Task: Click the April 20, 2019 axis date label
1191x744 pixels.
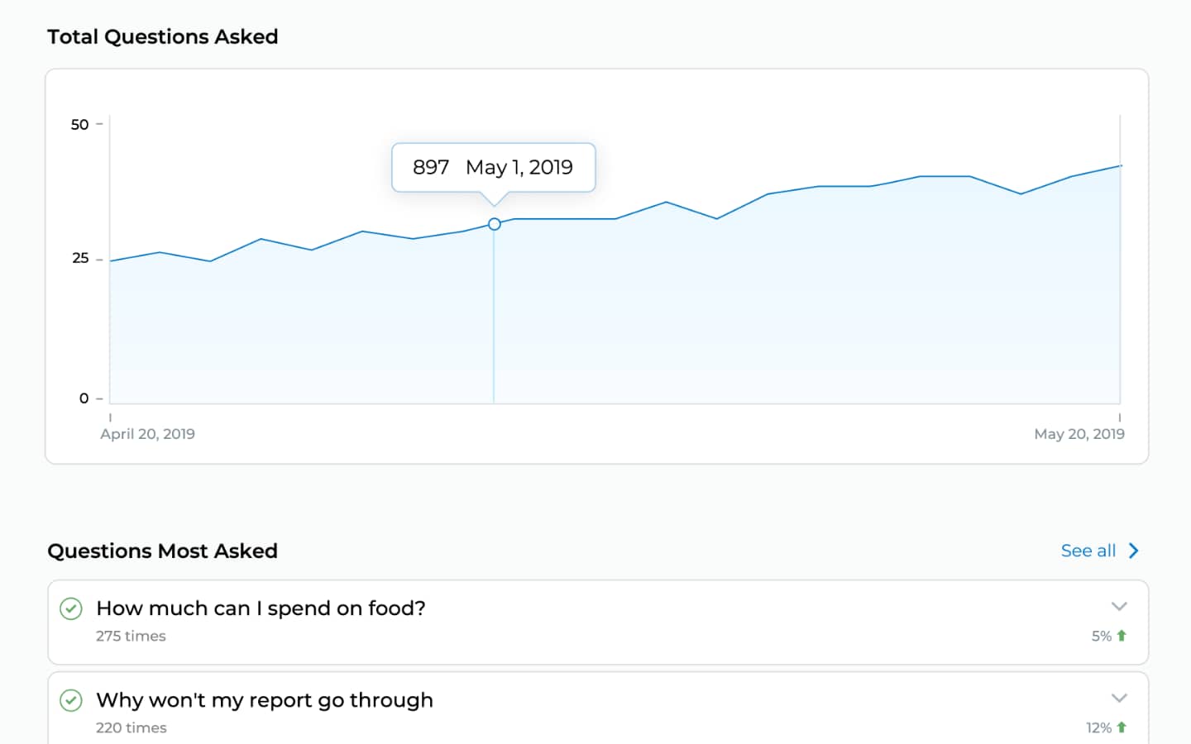Action: tap(147, 434)
